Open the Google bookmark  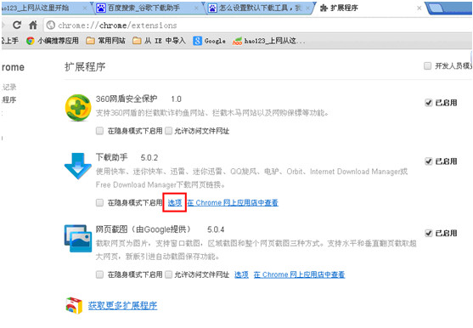[x=210, y=41]
